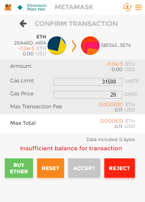Screen dimensions: 145x202
Task: Click the MetaMask fox logo
Action: click(x=8, y=7)
